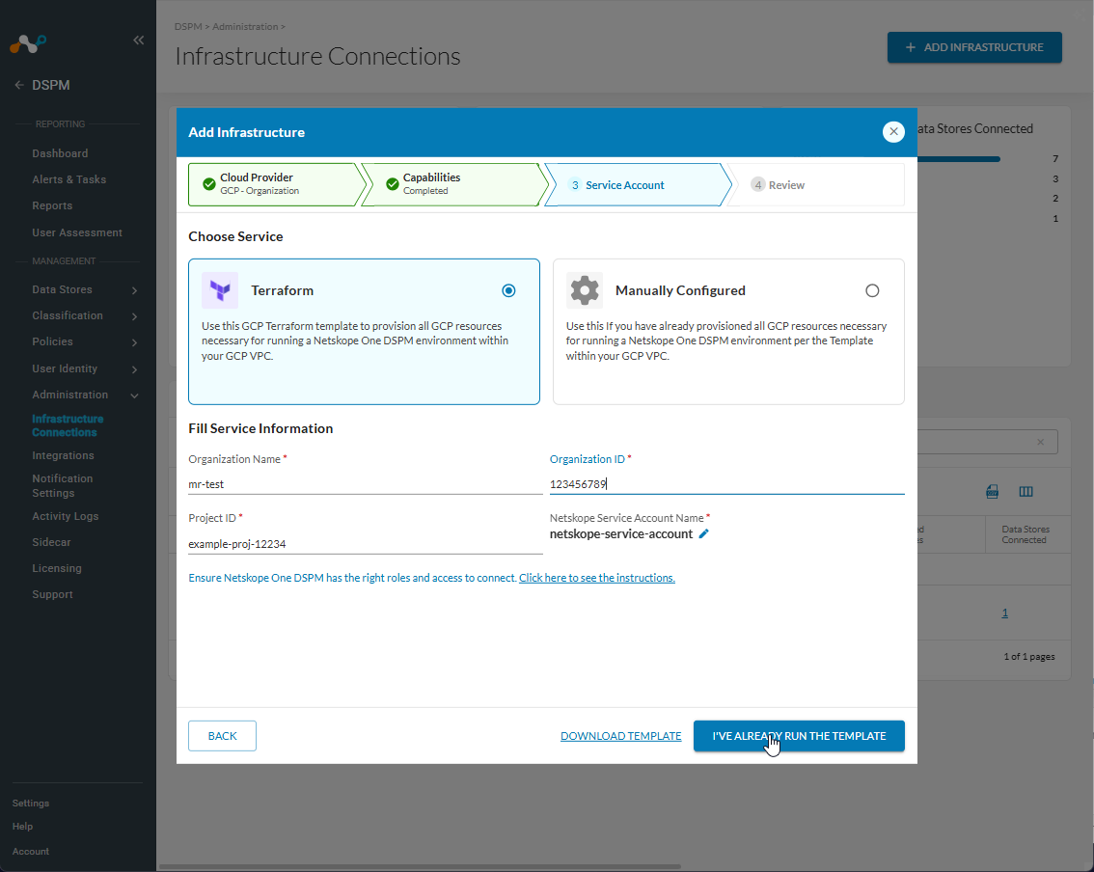This screenshot has width=1094, height=872.
Task: Click I'VE ALREADY RUN THE TEMPLATE button
Action: [x=799, y=736]
